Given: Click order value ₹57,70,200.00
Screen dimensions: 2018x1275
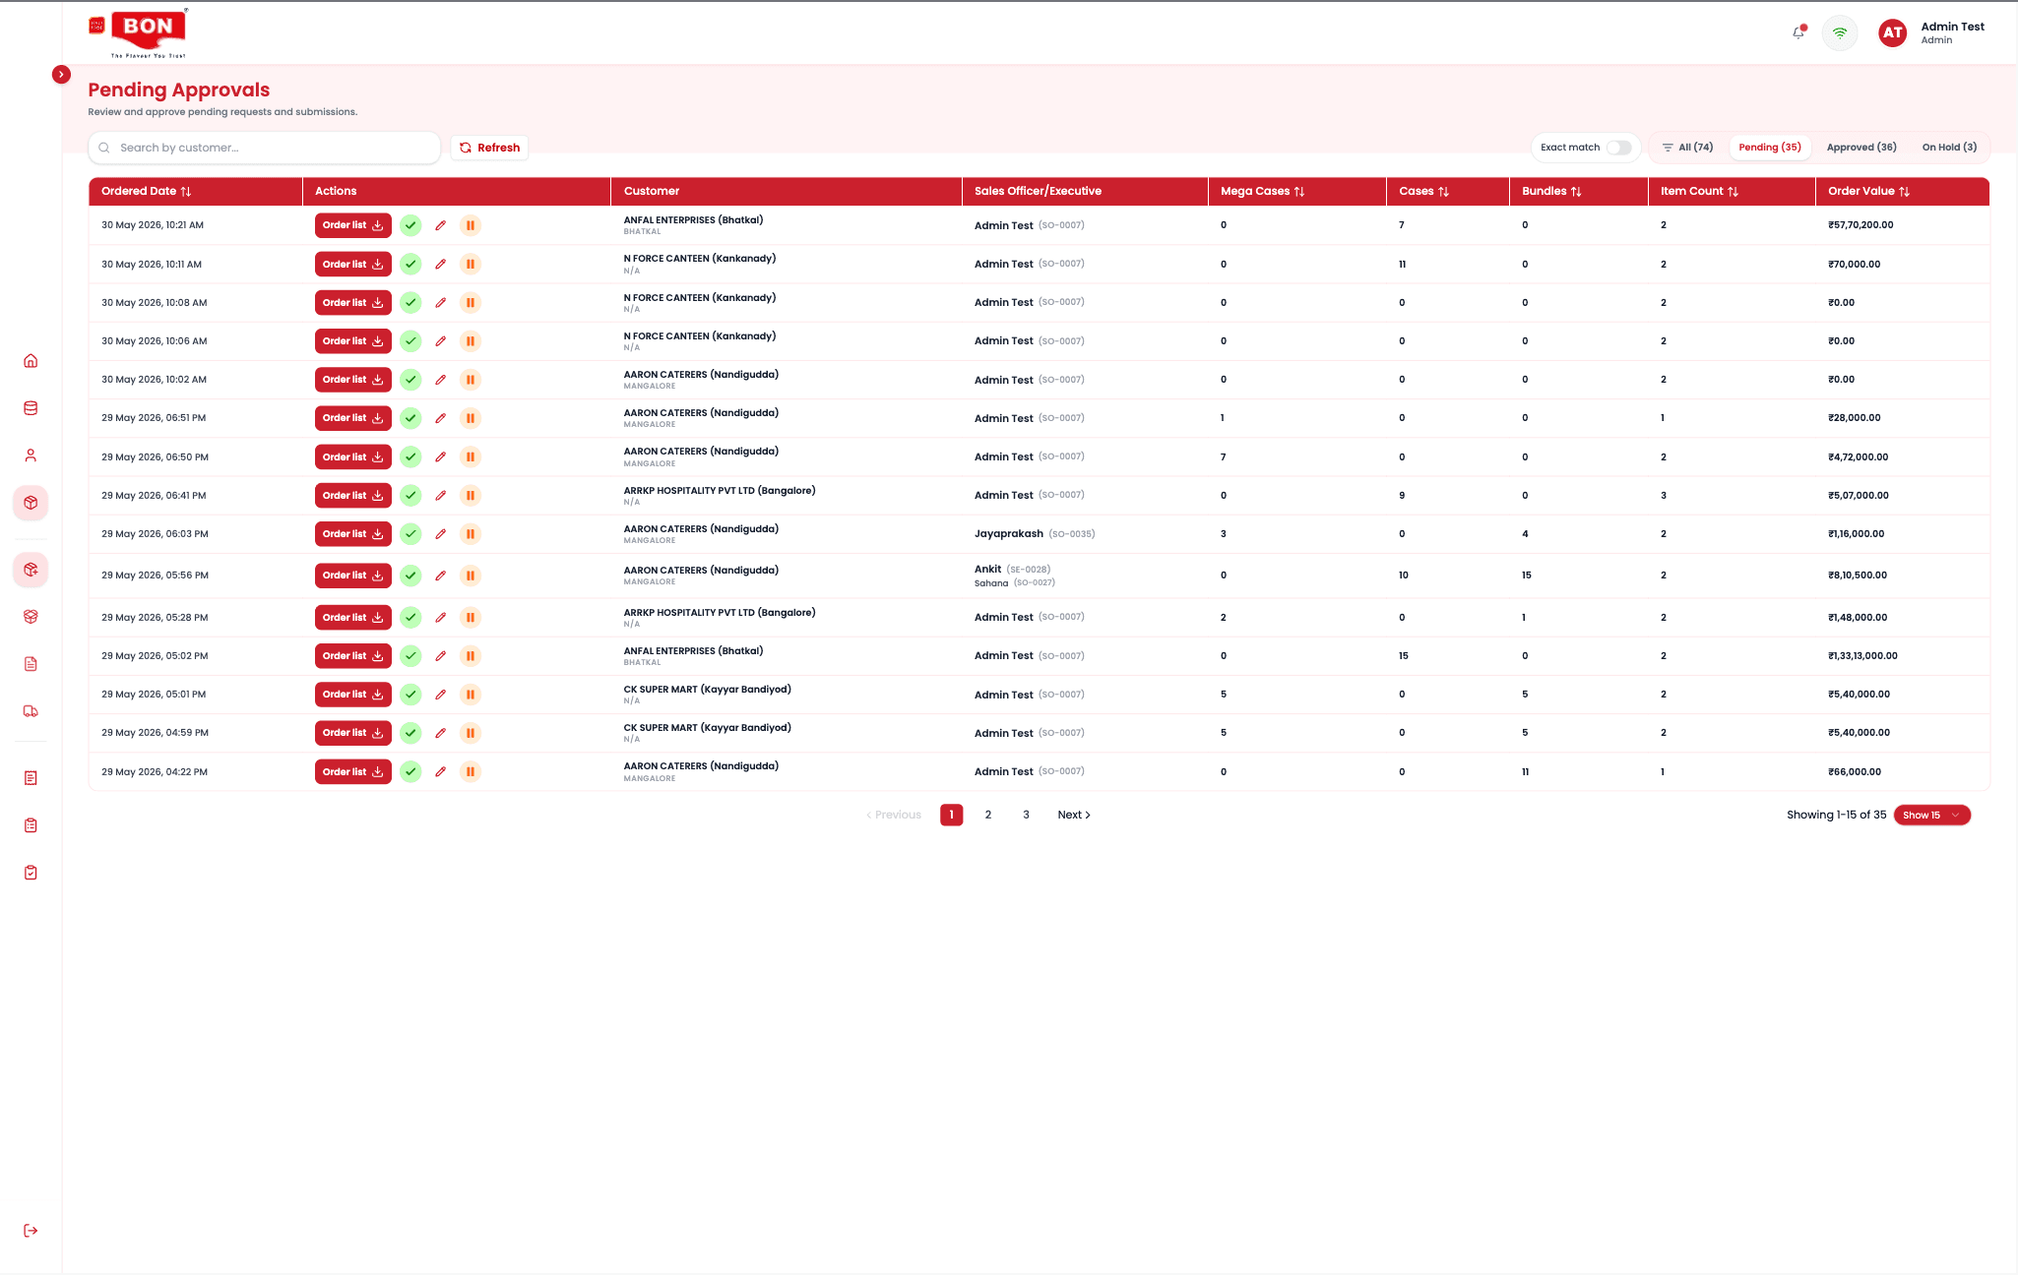Looking at the screenshot, I should (x=1860, y=225).
